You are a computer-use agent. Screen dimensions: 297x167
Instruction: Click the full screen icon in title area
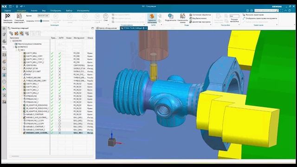tap(282, 11)
